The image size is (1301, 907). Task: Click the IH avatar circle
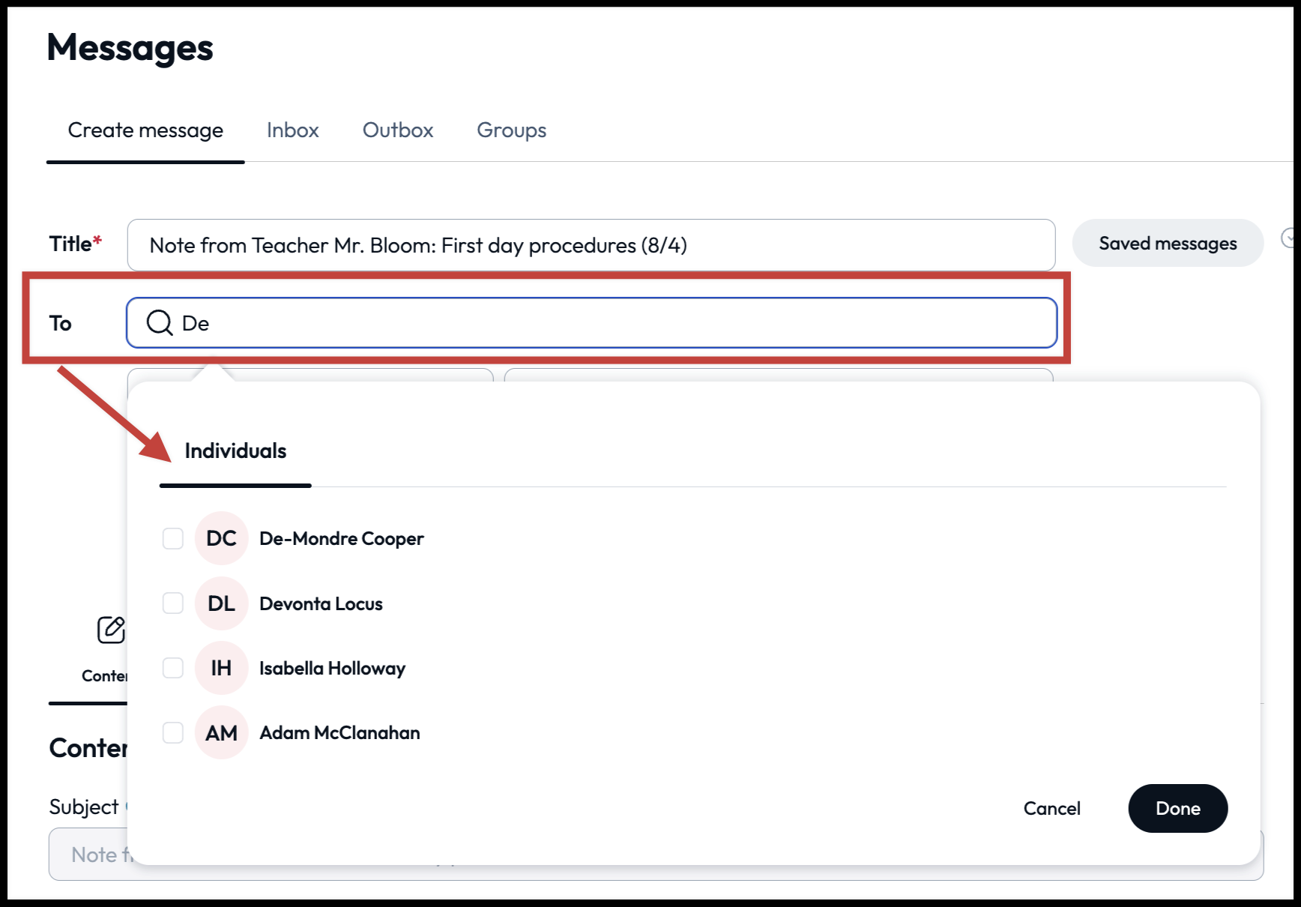[x=221, y=668]
